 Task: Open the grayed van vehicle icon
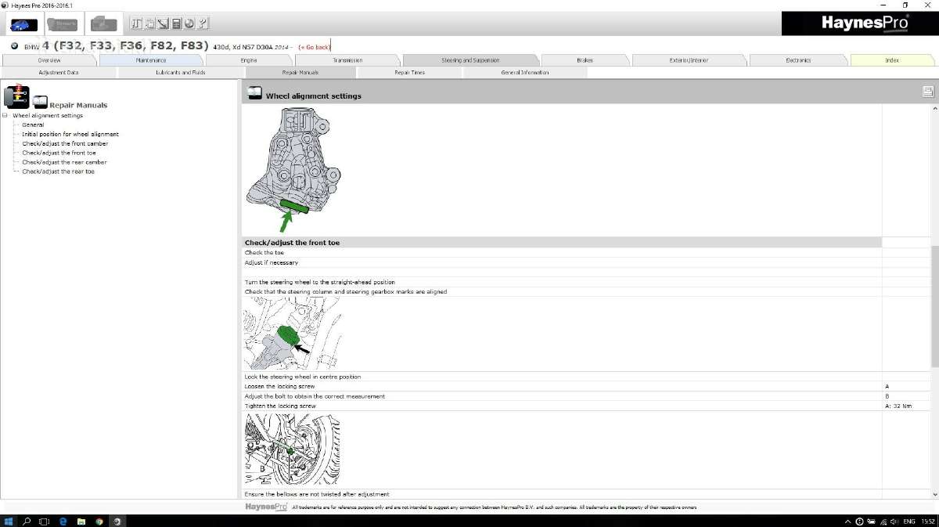click(103, 23)
